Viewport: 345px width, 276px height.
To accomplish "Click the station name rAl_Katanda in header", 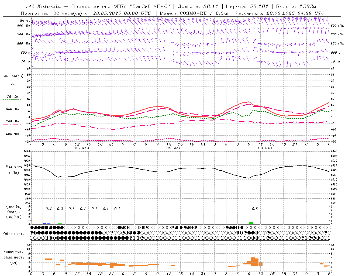I will 43,6.
